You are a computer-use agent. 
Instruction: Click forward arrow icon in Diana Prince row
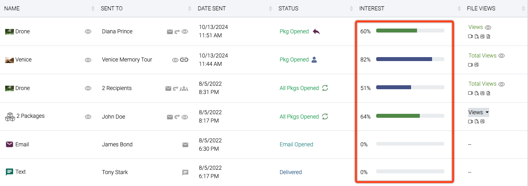tap(176, 32)
